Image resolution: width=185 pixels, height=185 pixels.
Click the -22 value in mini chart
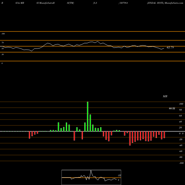click(119, 175)
